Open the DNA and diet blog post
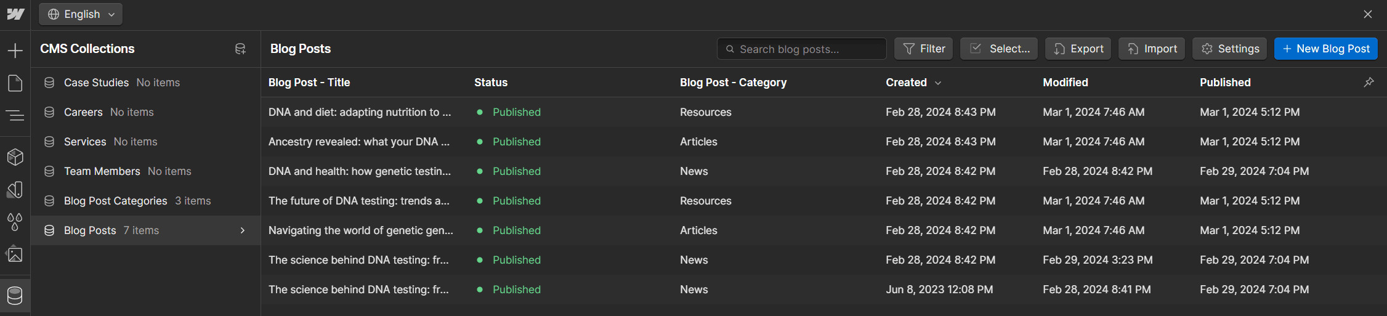The width and height of the screenshot is (1387, 316). tap(360, 112)
